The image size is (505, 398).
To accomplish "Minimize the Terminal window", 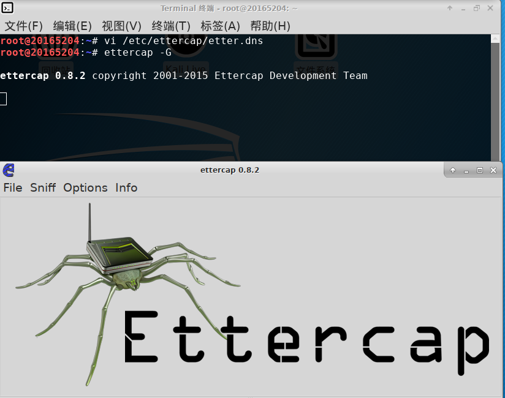I will click(463, 9).
